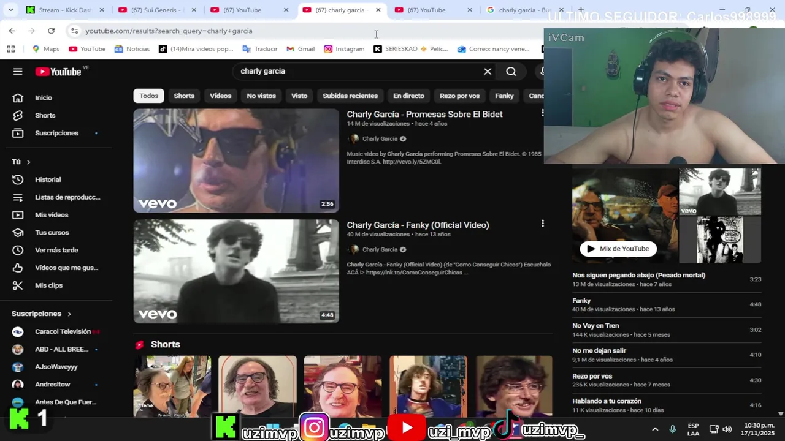The width and height of the screenshot is (785, 441).
Task: Select the Todos filter chip
Action: (x=148, y=96)
